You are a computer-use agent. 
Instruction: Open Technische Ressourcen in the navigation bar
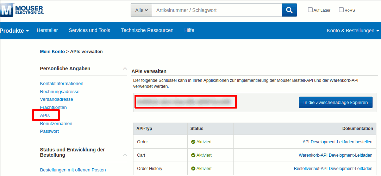click(x=147, y=30)
